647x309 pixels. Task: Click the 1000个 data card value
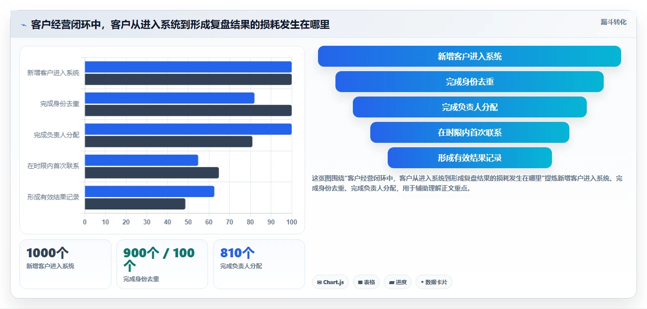[x=47, y=253]
